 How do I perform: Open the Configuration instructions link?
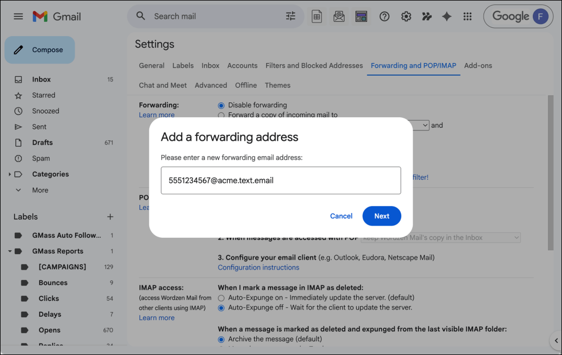(258, 267)
